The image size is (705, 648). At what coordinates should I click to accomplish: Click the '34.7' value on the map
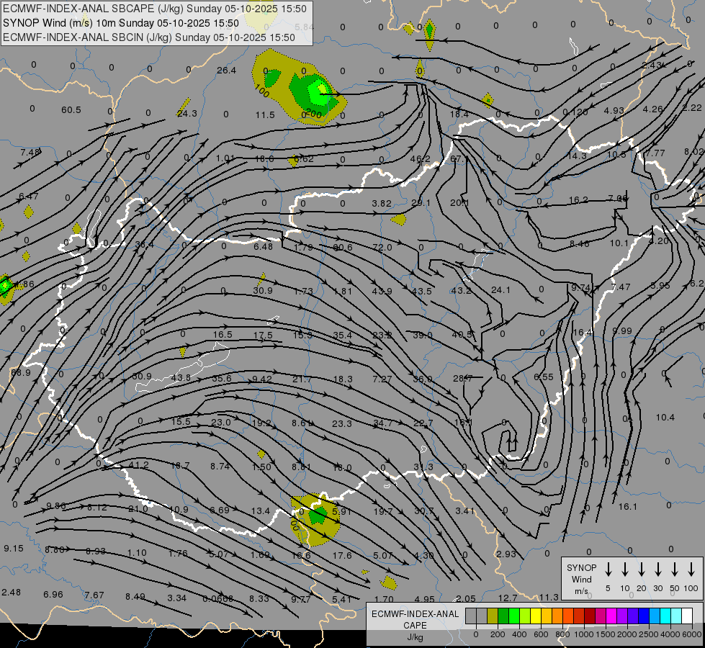tap(382, 423)
